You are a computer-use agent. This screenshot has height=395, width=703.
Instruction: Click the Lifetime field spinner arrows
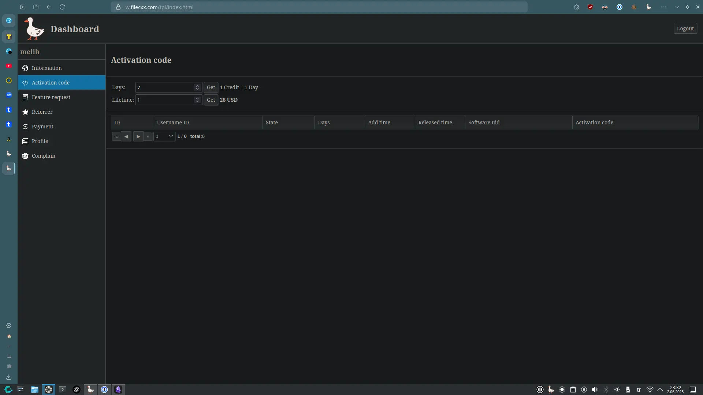click(197, 100)
